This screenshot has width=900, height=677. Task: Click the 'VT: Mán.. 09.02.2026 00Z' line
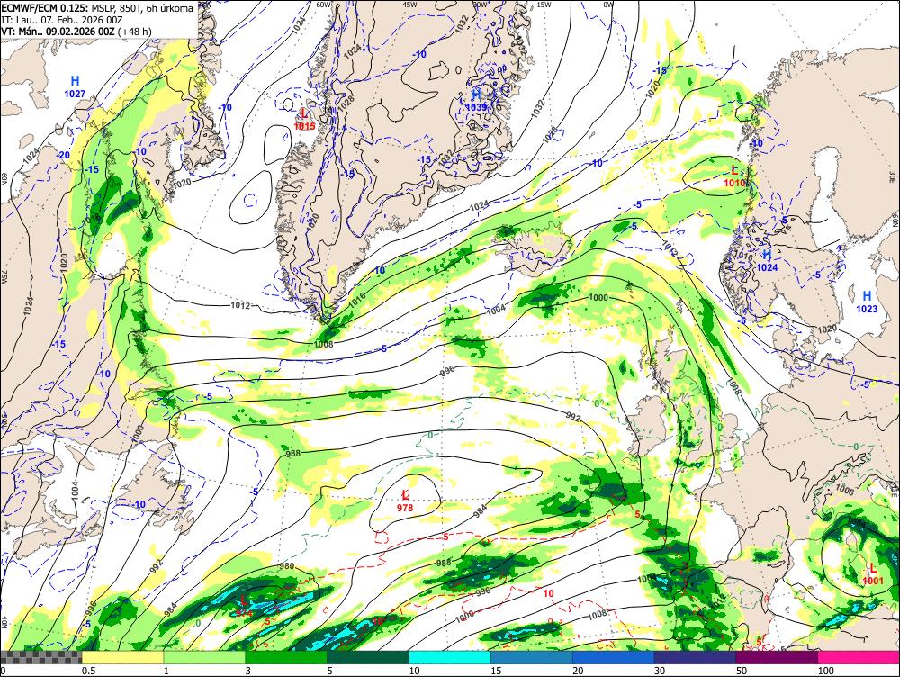point(76,31)
